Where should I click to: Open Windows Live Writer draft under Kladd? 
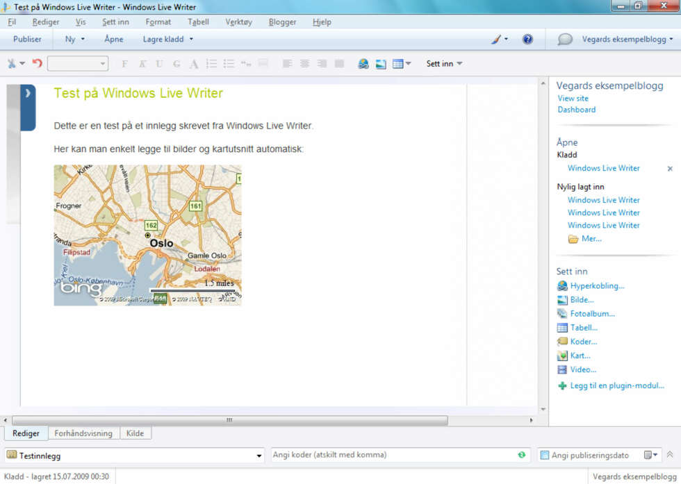pos(604,169)
